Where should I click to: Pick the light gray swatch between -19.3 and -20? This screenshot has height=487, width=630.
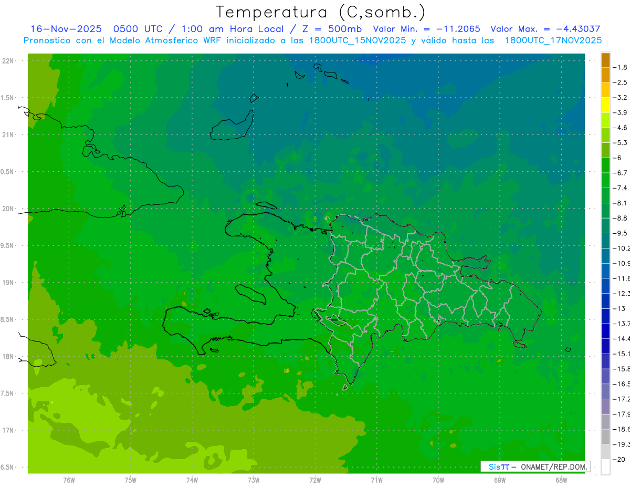[605, 452]
